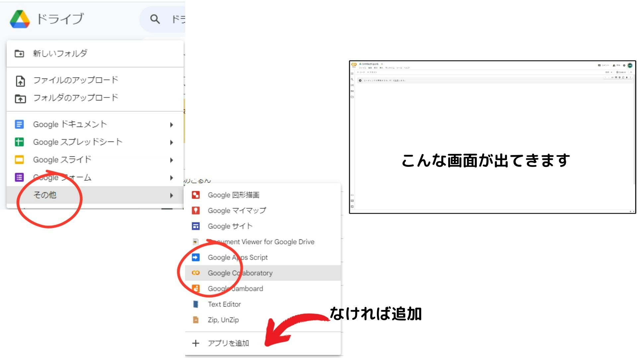637x358 pixels.
Task: Click アプリを追加 to add apps
Action: click(x=228, y=343)
